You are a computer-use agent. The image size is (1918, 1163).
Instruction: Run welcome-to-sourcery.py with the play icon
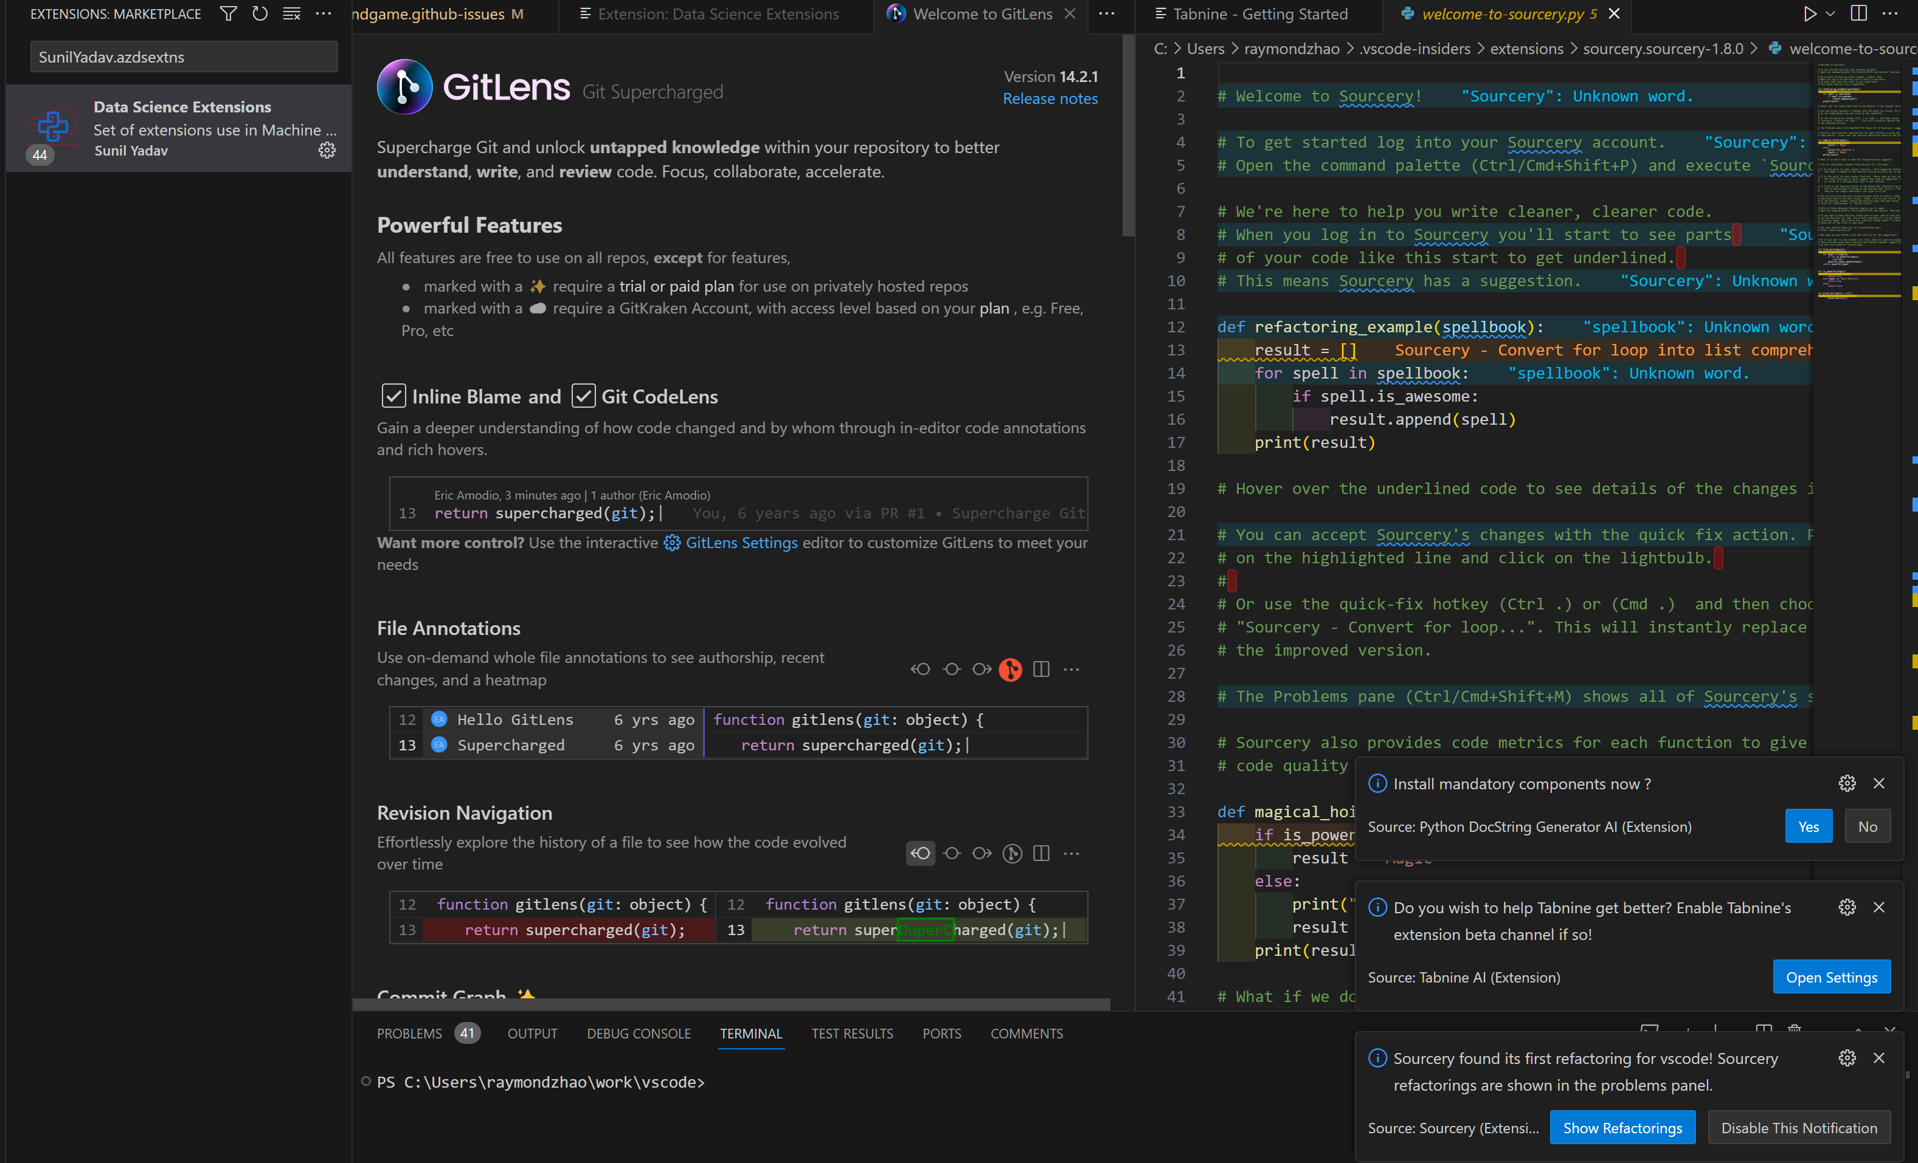1810,13
